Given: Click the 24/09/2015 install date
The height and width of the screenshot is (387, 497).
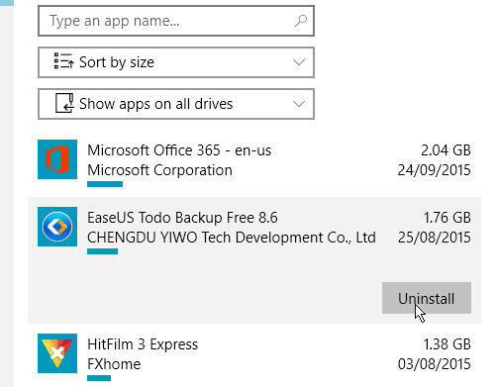Looking at the screenshot, I should pos(434,170).
